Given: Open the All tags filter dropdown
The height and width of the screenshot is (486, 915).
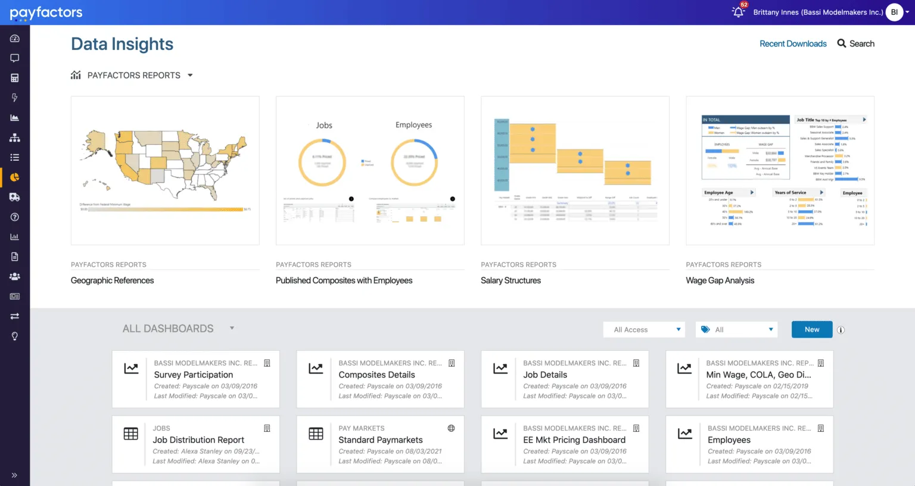Looking at the screenshot, I should click(737, 329).
